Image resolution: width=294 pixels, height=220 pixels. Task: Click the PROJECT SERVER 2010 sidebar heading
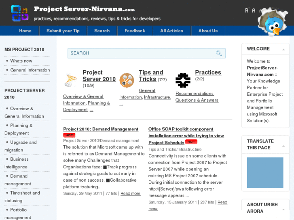coord(25,94)
